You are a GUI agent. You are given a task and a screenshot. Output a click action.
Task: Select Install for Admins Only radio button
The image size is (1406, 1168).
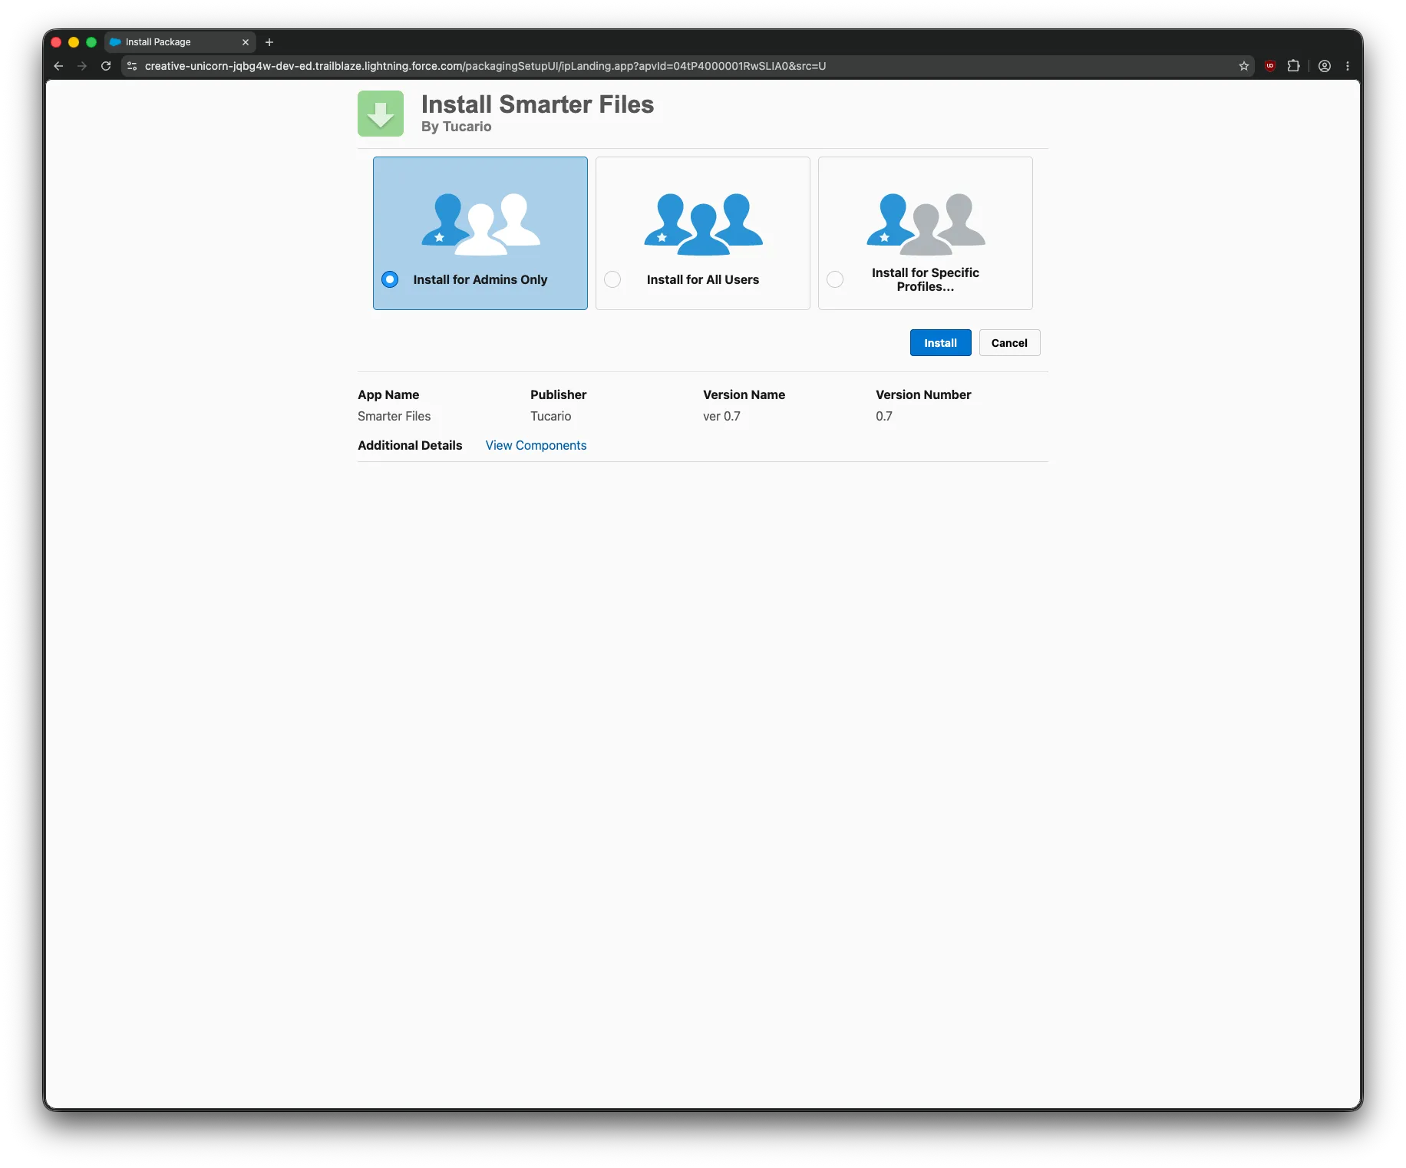(390, 279)
